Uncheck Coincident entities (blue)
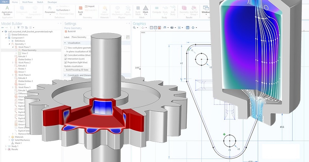Viewport: 309px width, 162px height. coord(66,55)
